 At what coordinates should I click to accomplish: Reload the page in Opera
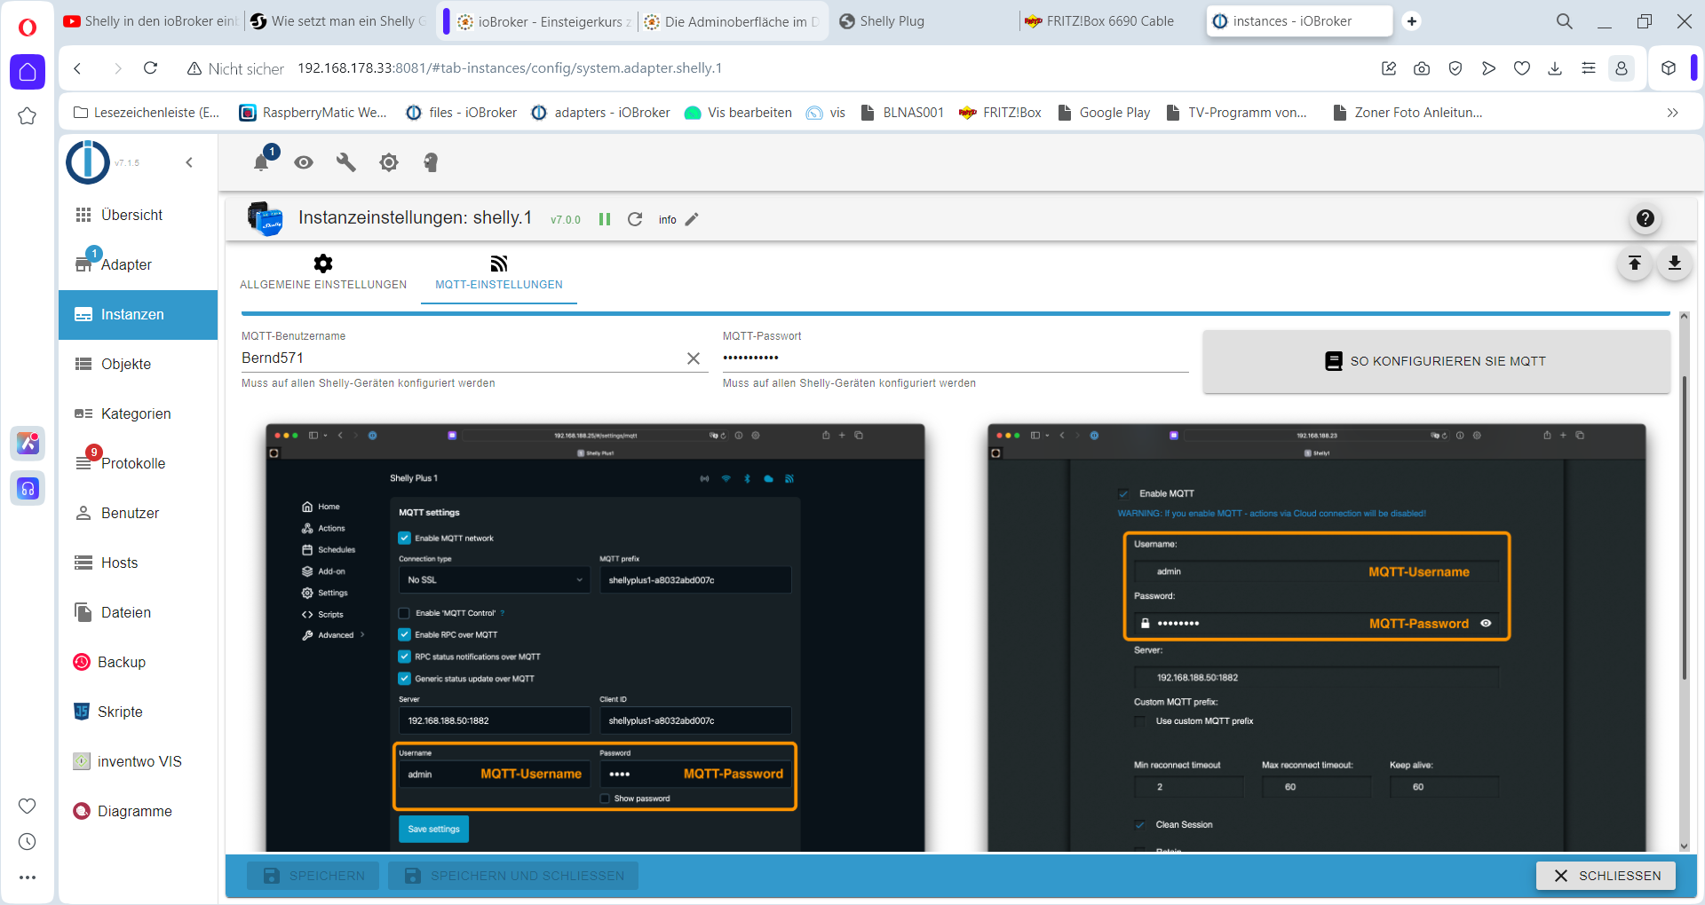pyautogui.click(x=151, y=68)
